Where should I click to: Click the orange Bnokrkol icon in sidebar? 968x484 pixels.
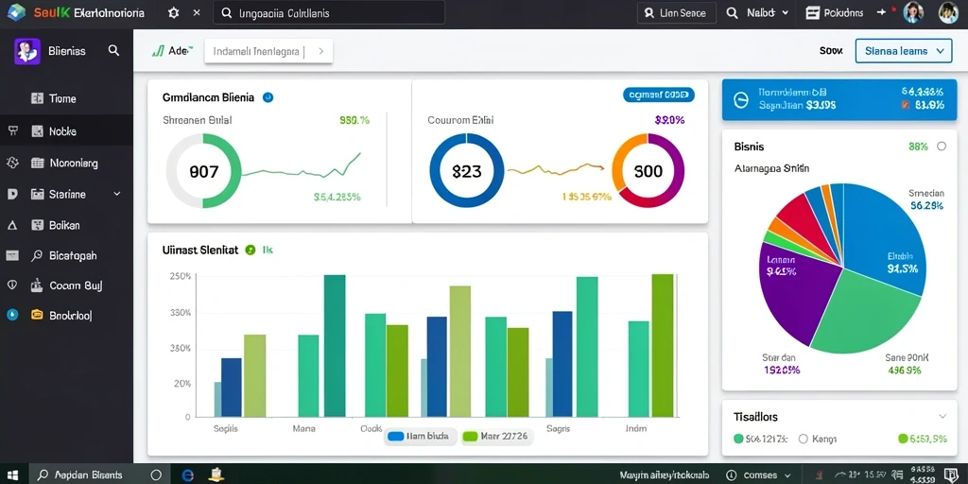tap(37, 315)
